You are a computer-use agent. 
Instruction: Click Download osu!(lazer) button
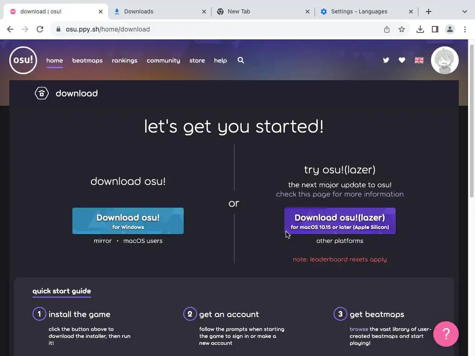[x=340, y=221]
